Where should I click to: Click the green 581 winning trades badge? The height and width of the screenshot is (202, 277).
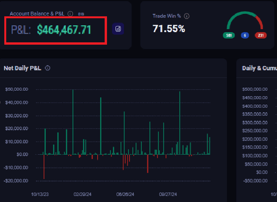pos(228,35)
